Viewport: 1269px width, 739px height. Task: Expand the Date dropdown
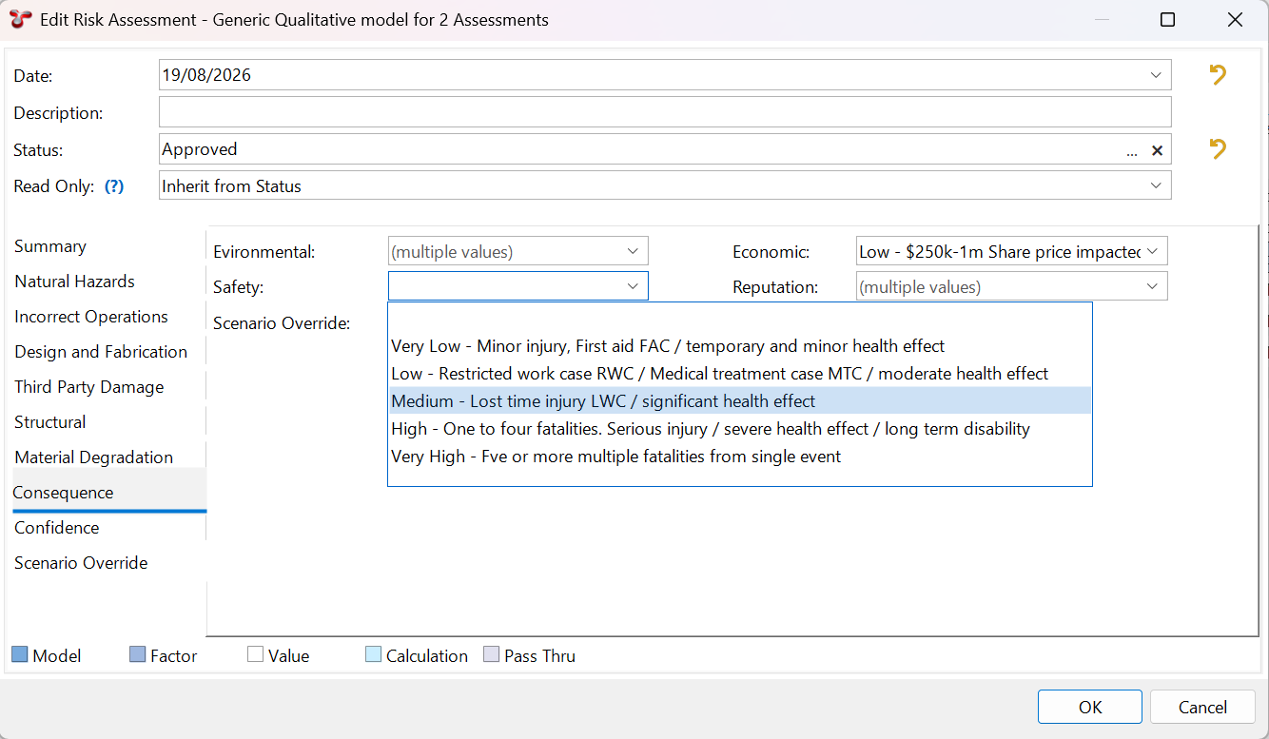pyautogui.click(x=1156, y=75)
